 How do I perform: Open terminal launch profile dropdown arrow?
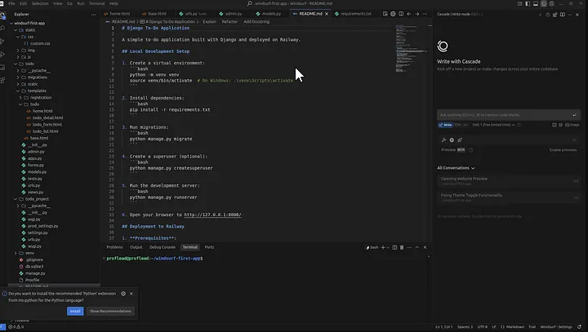[x=388, y=247]
